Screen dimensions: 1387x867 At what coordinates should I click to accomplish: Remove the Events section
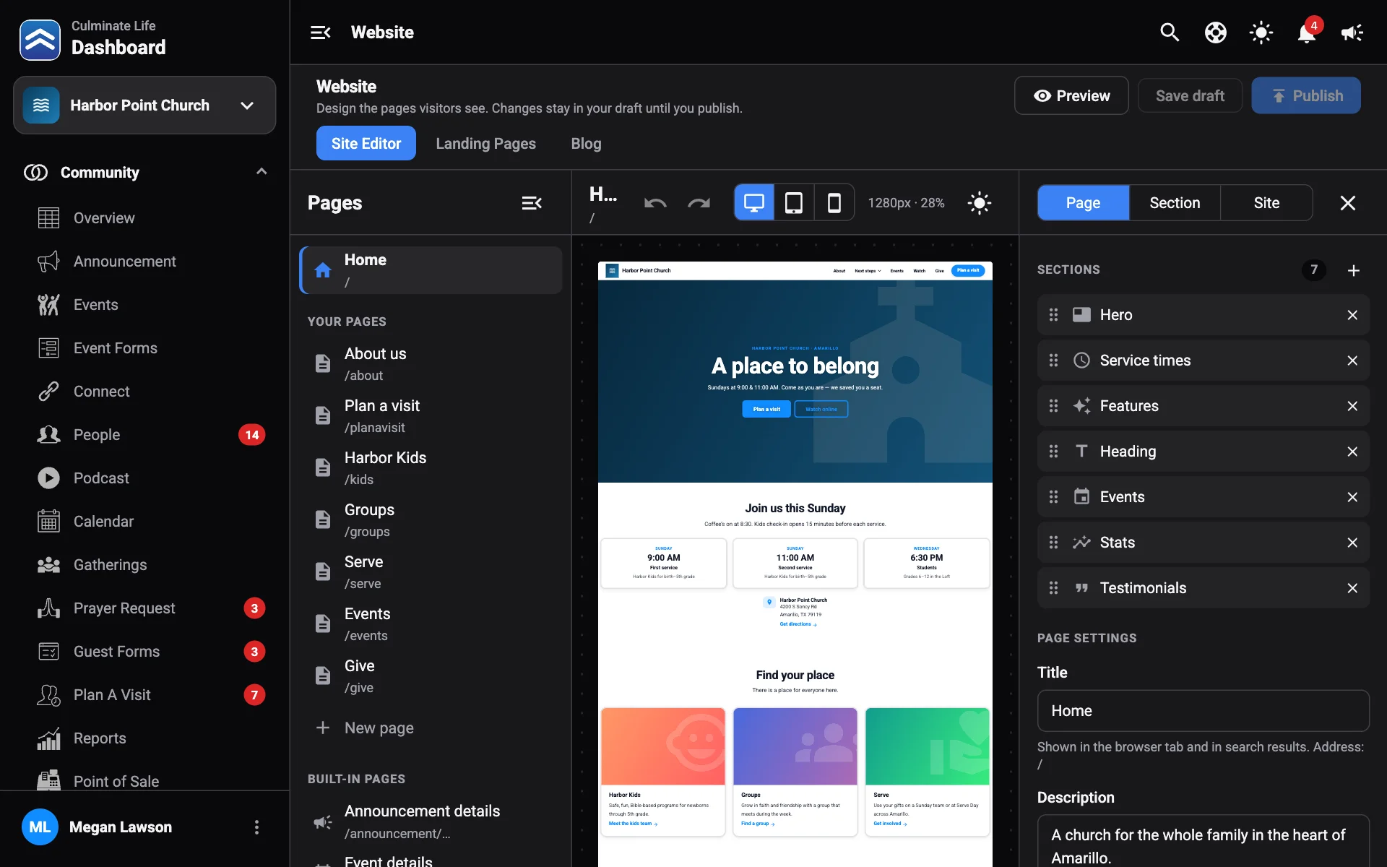tap(1352, 497)
